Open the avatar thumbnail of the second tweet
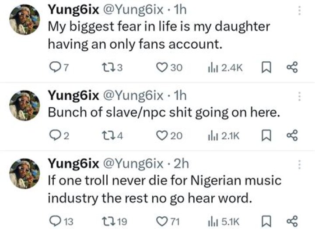This screenshot has height=229, width=315. (24, 106)
